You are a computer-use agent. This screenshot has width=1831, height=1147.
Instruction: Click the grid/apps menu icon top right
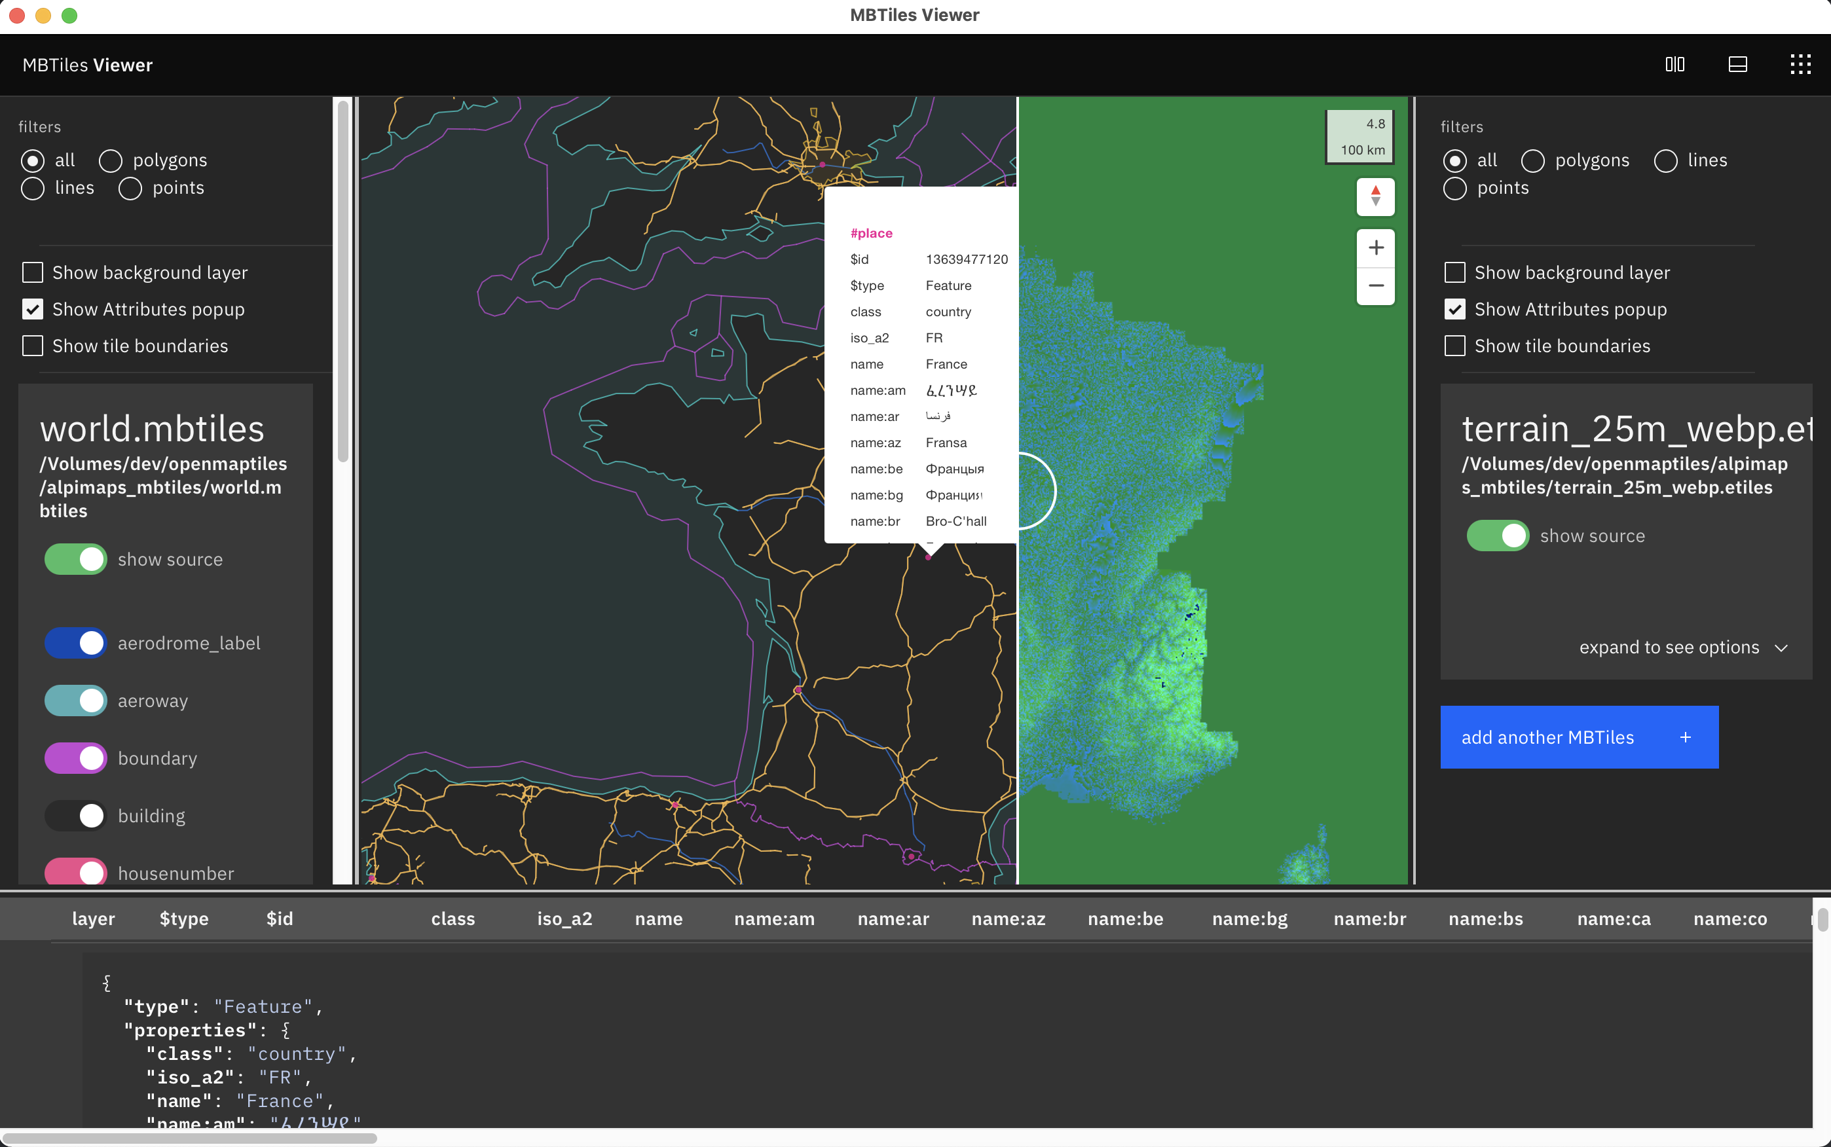click(x=1801, y=64)
